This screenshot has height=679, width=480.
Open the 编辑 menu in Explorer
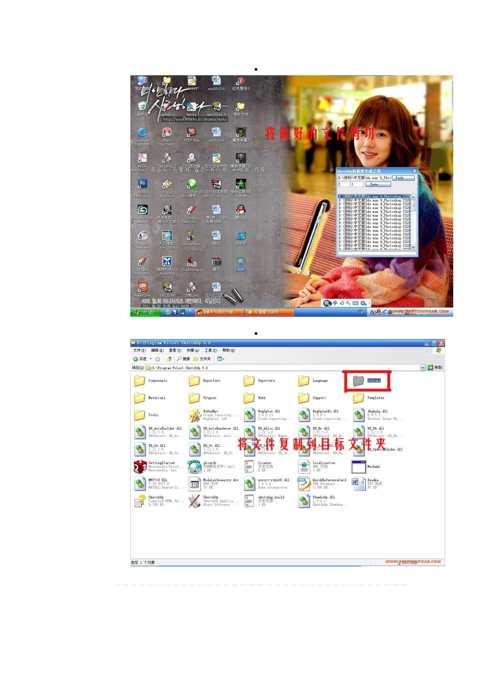157,350
